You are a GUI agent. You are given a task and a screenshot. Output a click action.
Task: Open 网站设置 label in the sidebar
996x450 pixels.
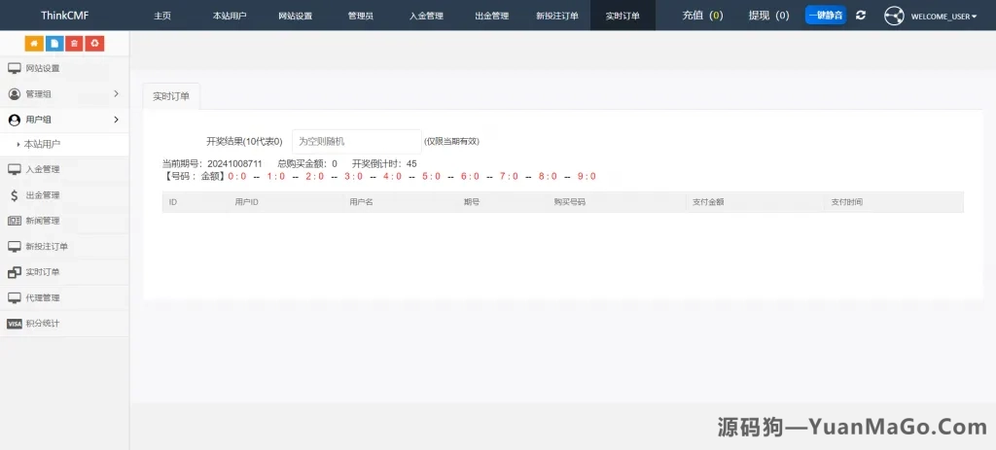pos(43,69)
